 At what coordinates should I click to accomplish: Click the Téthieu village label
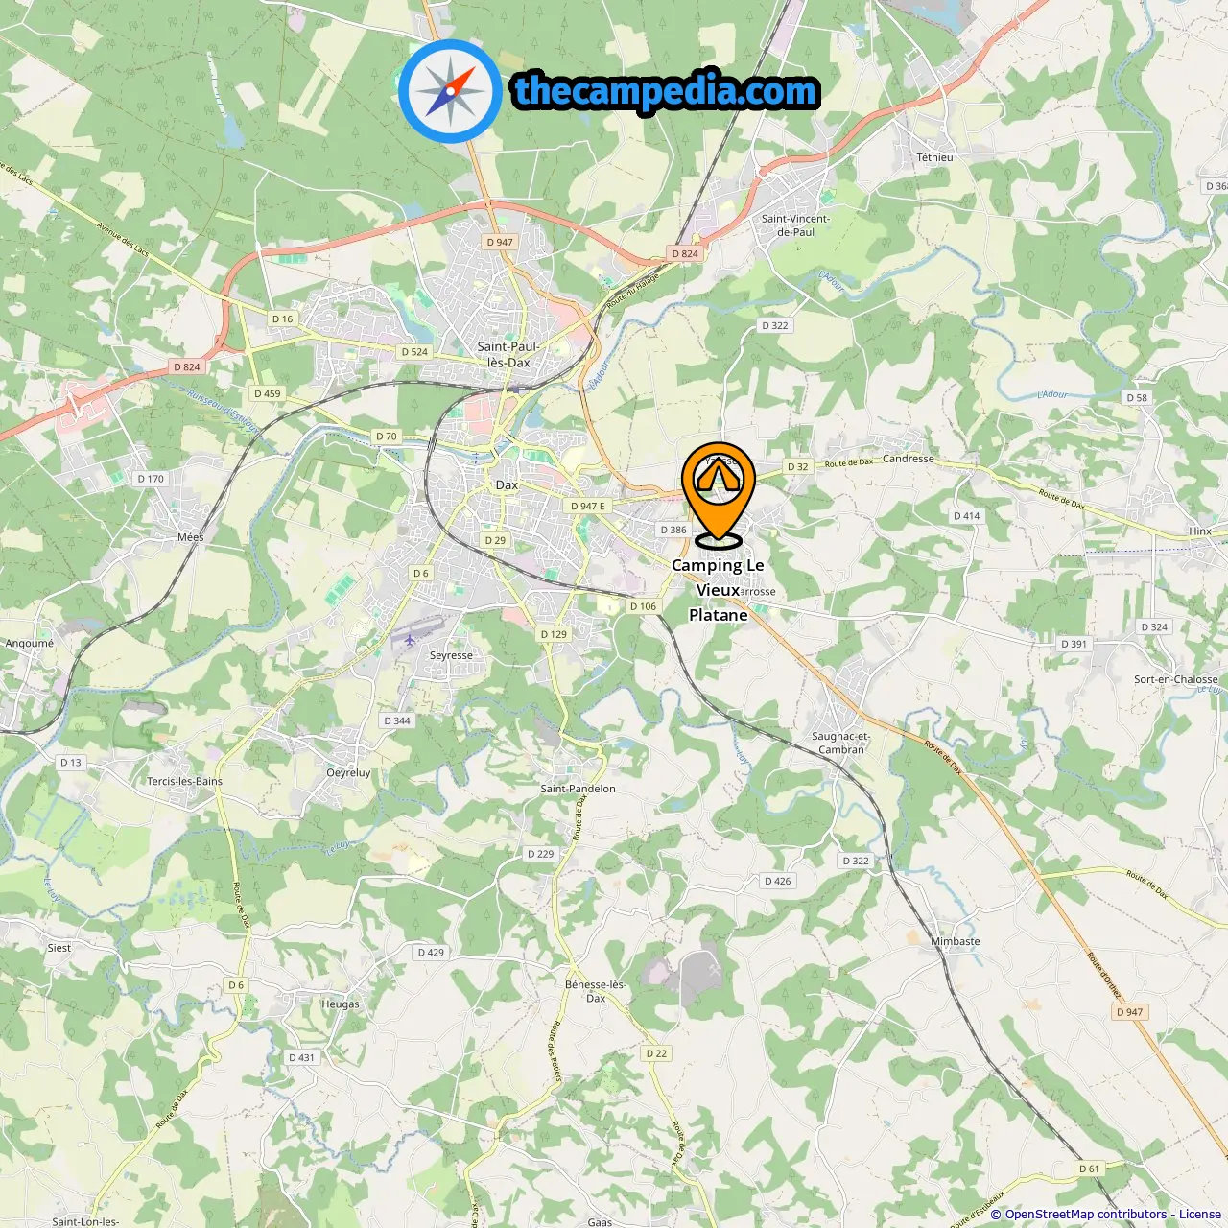point(935,157)
